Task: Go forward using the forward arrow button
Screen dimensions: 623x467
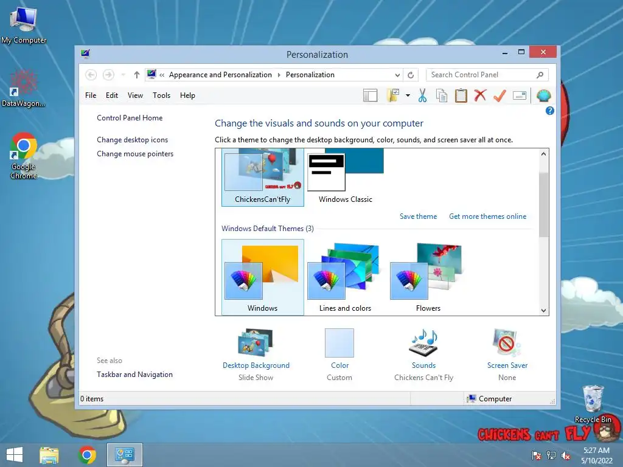Action: point(108,75)
